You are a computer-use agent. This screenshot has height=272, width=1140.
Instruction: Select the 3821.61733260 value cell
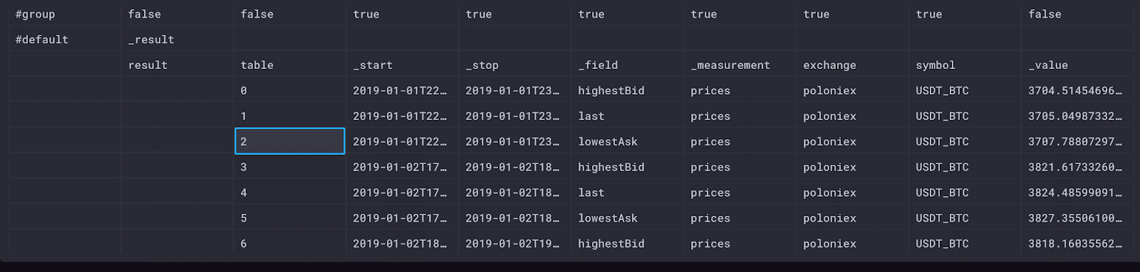pos(1077,167)
